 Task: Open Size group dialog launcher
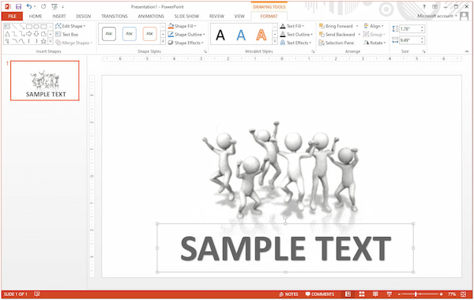pos(423,51)
